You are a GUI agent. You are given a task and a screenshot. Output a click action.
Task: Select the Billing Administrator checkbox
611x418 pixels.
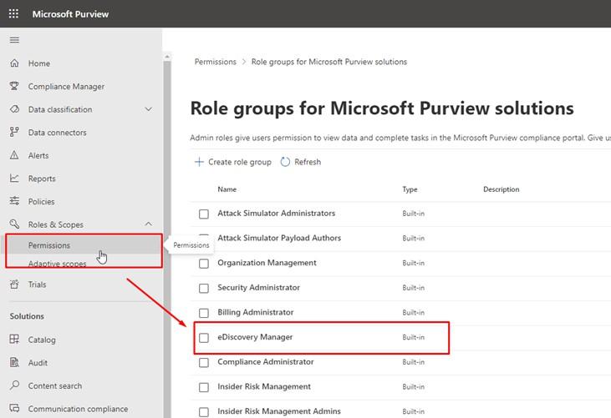(204, 313)
